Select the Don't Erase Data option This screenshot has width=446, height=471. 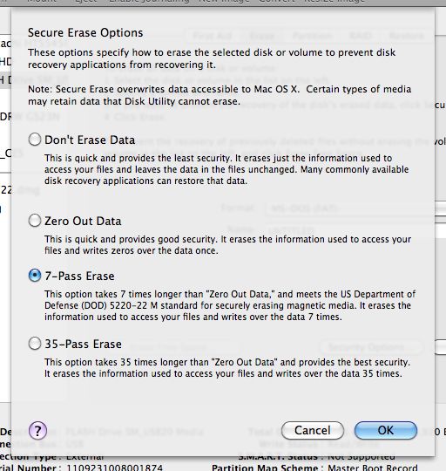click(x=35, y=140)
